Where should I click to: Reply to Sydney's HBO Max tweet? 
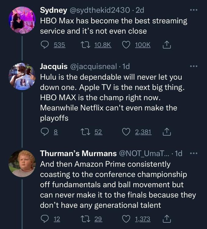point(45,45)
